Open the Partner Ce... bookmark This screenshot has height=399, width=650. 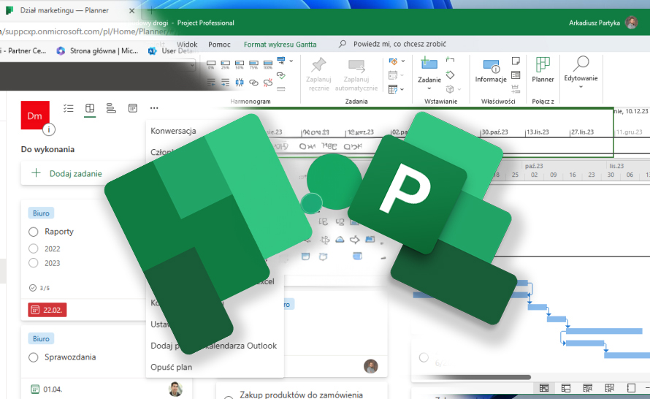coord(23,50)
